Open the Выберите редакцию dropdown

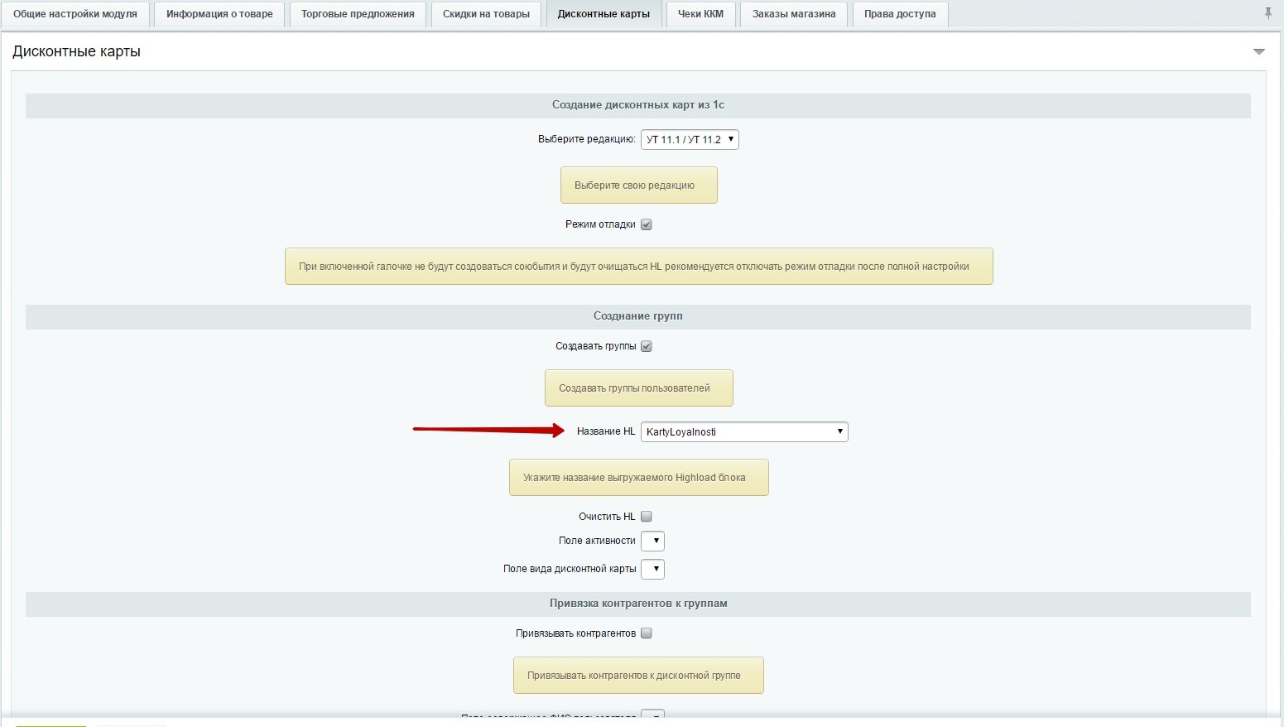click(690, 140)
